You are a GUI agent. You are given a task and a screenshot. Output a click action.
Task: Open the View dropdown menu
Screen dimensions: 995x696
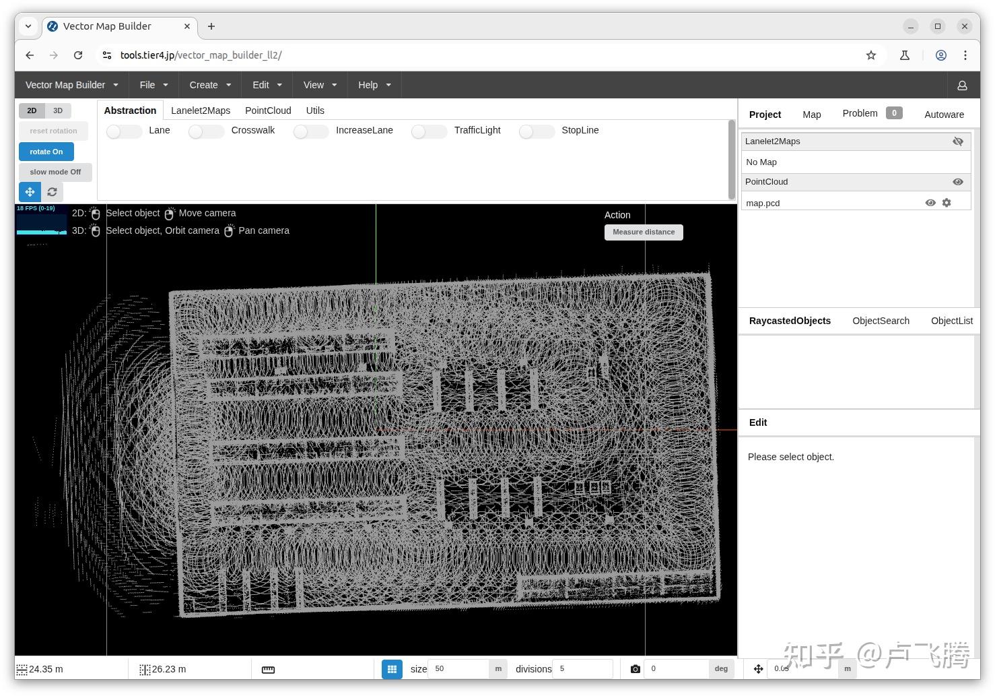(x=320, y=85)
